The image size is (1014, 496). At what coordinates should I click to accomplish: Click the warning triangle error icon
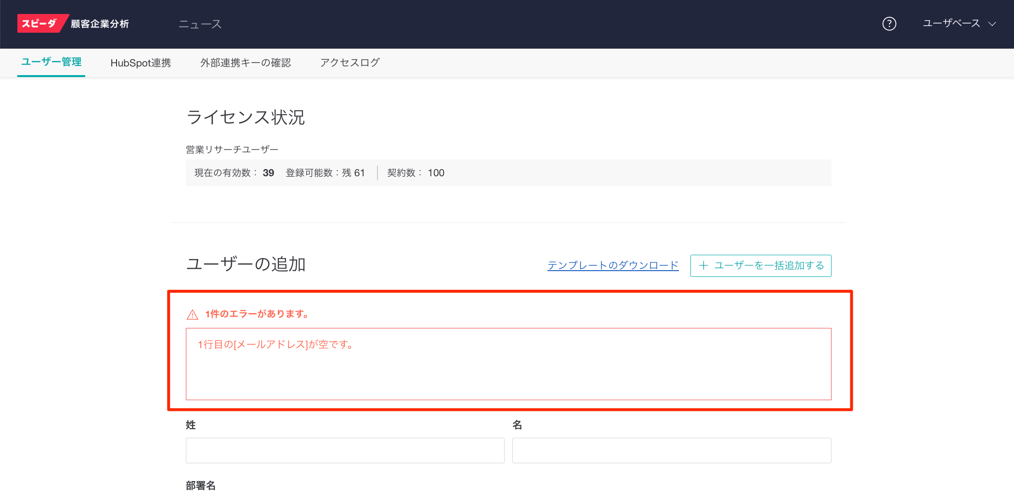pyautogui.click(x=193, y=314)
